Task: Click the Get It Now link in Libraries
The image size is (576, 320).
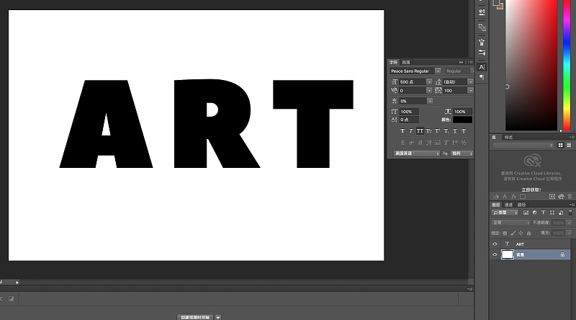Action: 531,190
